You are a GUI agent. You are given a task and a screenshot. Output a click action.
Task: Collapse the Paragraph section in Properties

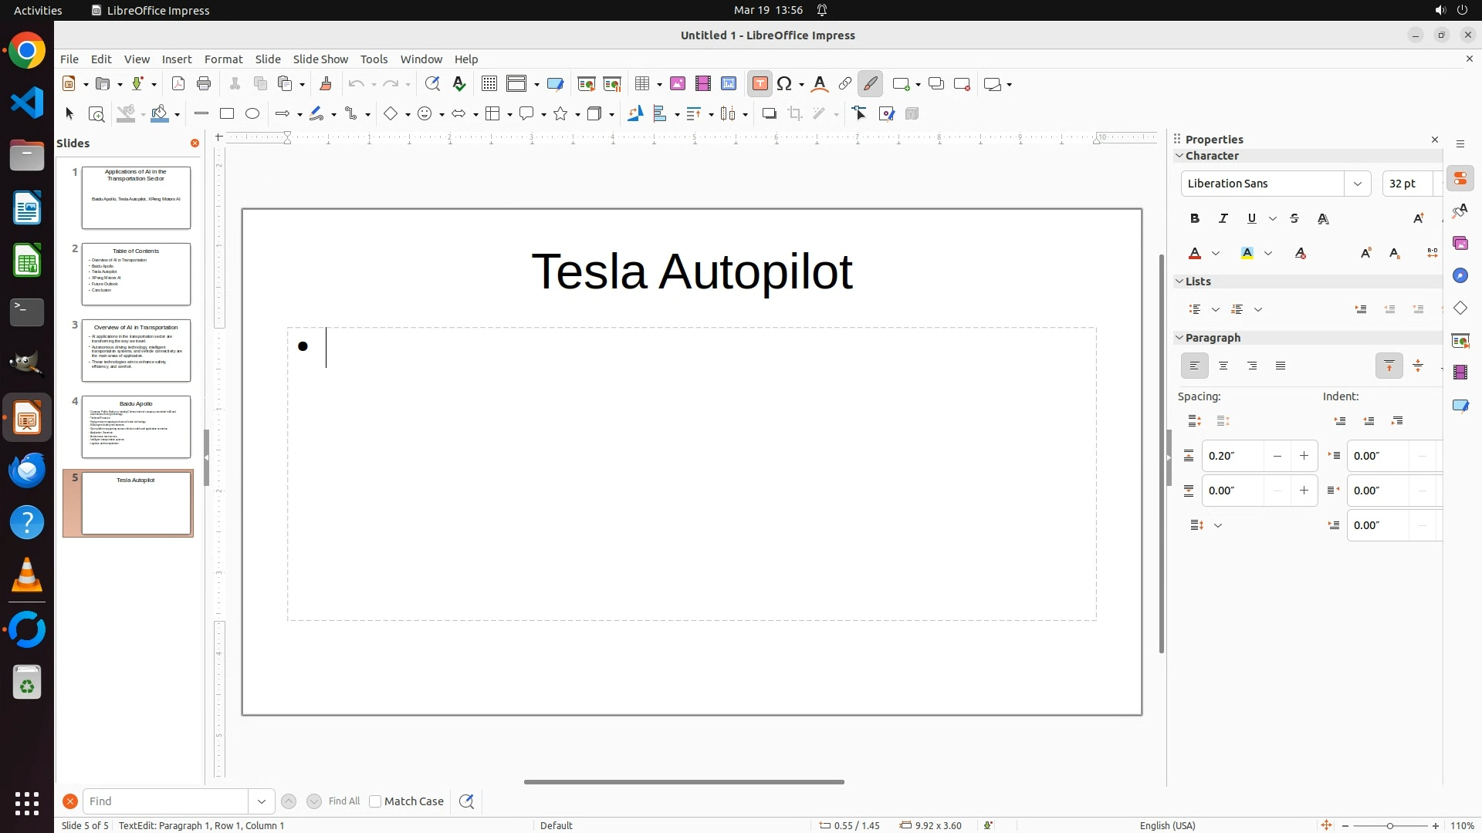click(1179, 338)
